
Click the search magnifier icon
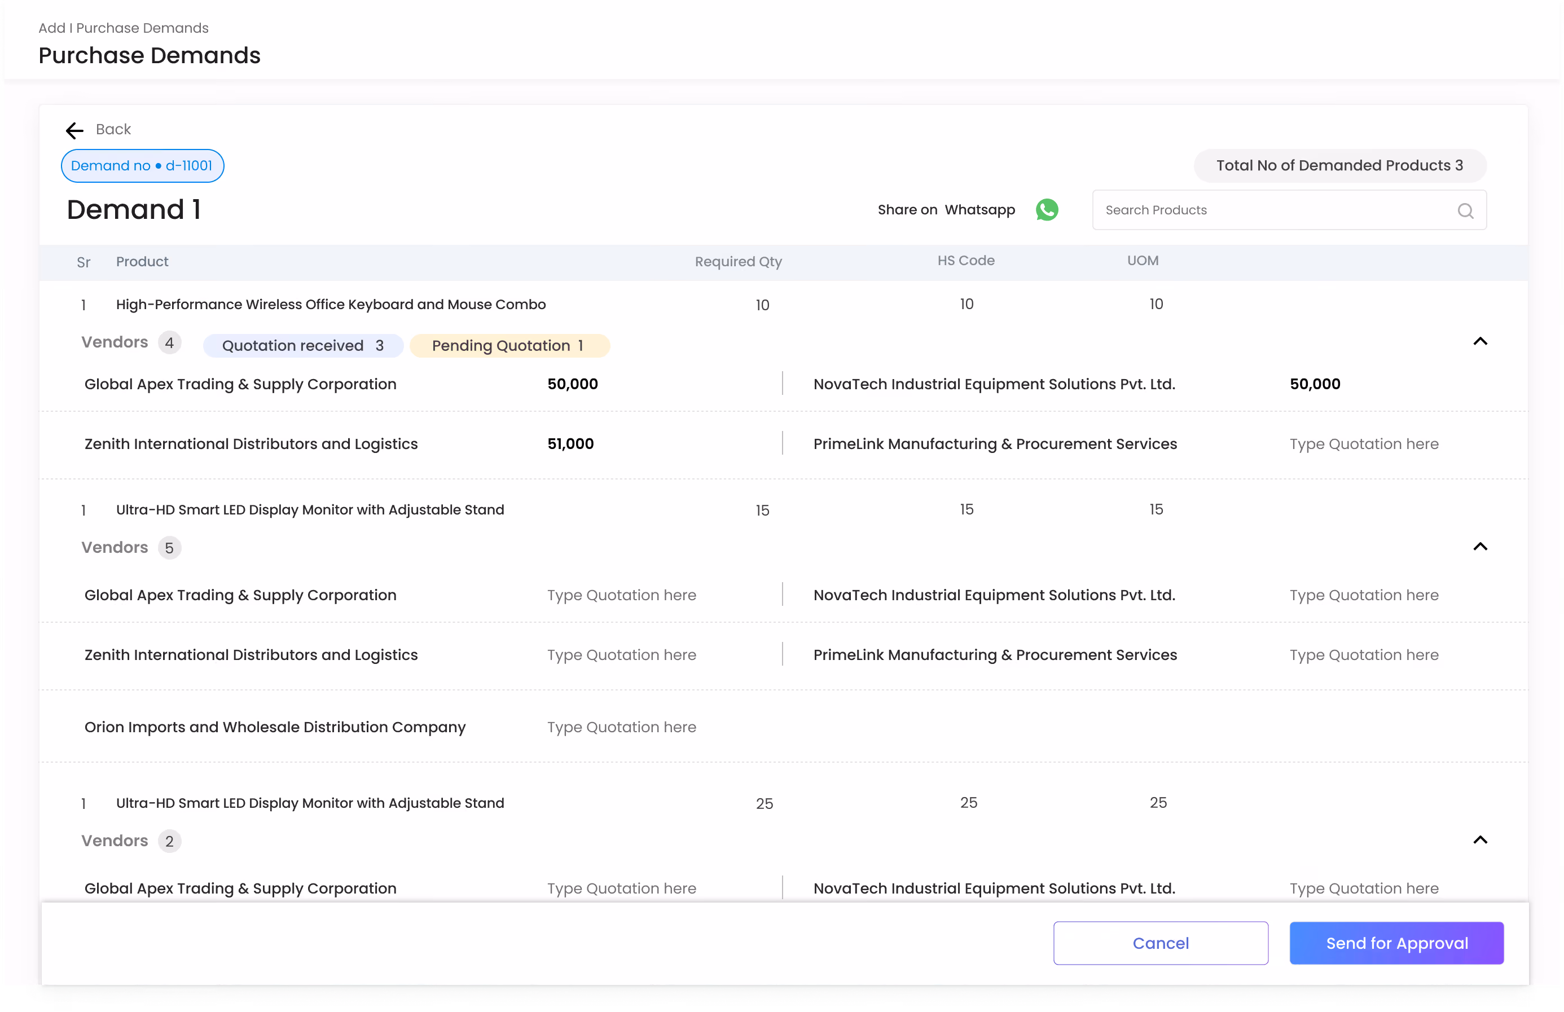coord(1465,210)
